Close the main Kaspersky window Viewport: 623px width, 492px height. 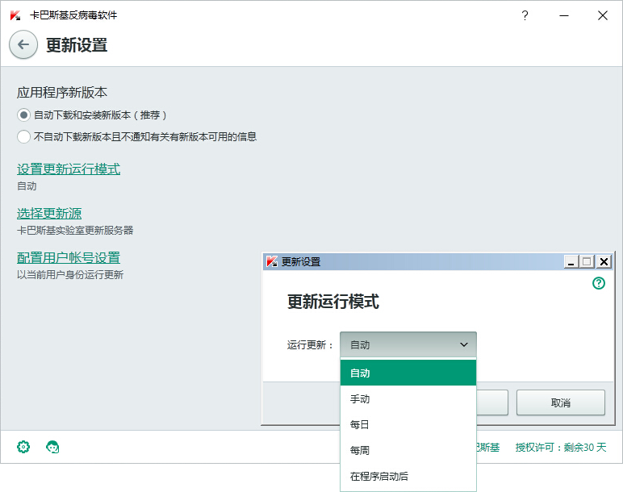(603, 15)
